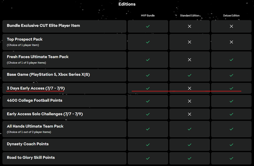The image size is (254, 166).
Task: Click the MVP Bundle checkmark for Bundle Exclusive CUT Elite Player Item
Action: (148, 26)
